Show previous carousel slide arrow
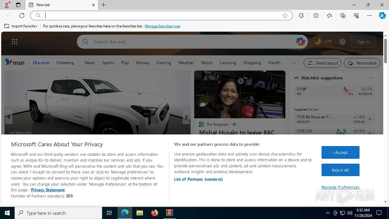Screen dimensions: 389x219 9,117
